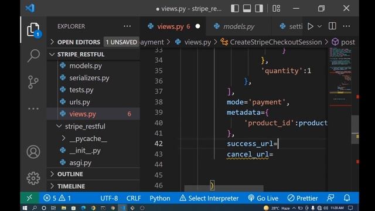375x211 pixels.
Task: Open editor More Actions ellipsis
Action: (346, 26)
